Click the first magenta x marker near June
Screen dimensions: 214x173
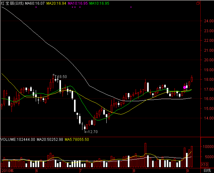tap(36, 7)
